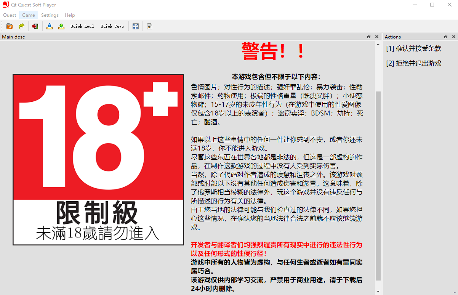The width and height of the screenshot is (458, 295).
Task: Choose action [1] 确认并接受条款
Action: click(x=413, y=48)
